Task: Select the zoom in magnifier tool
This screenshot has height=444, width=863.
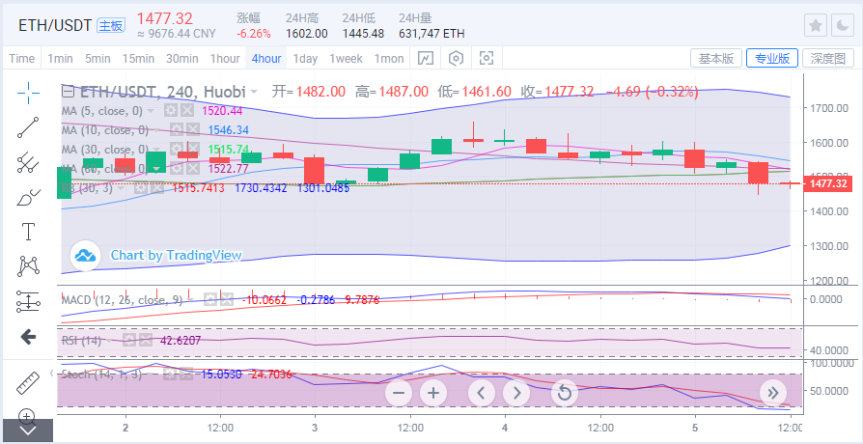Action: [28, 414]
